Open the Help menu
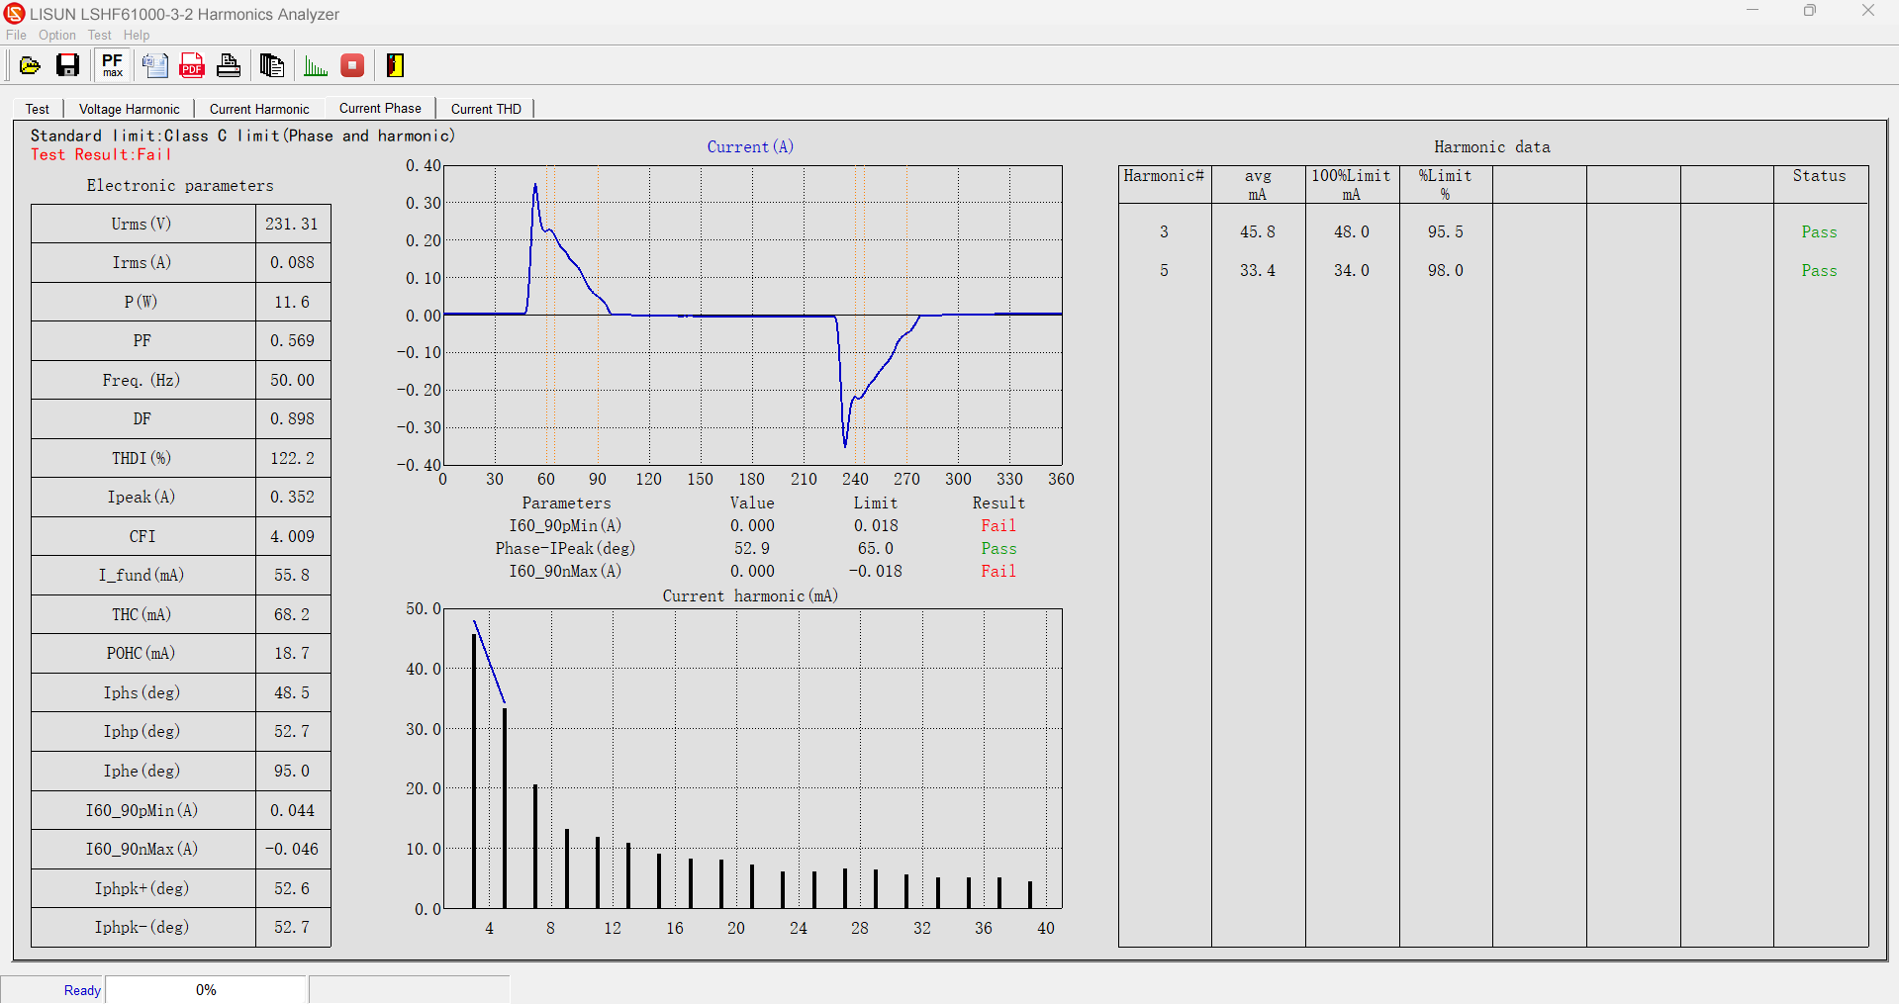This screenshot has width=1899, height=1004. (136, 35)
